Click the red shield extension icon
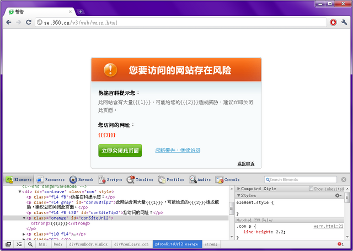 (333, 22)
